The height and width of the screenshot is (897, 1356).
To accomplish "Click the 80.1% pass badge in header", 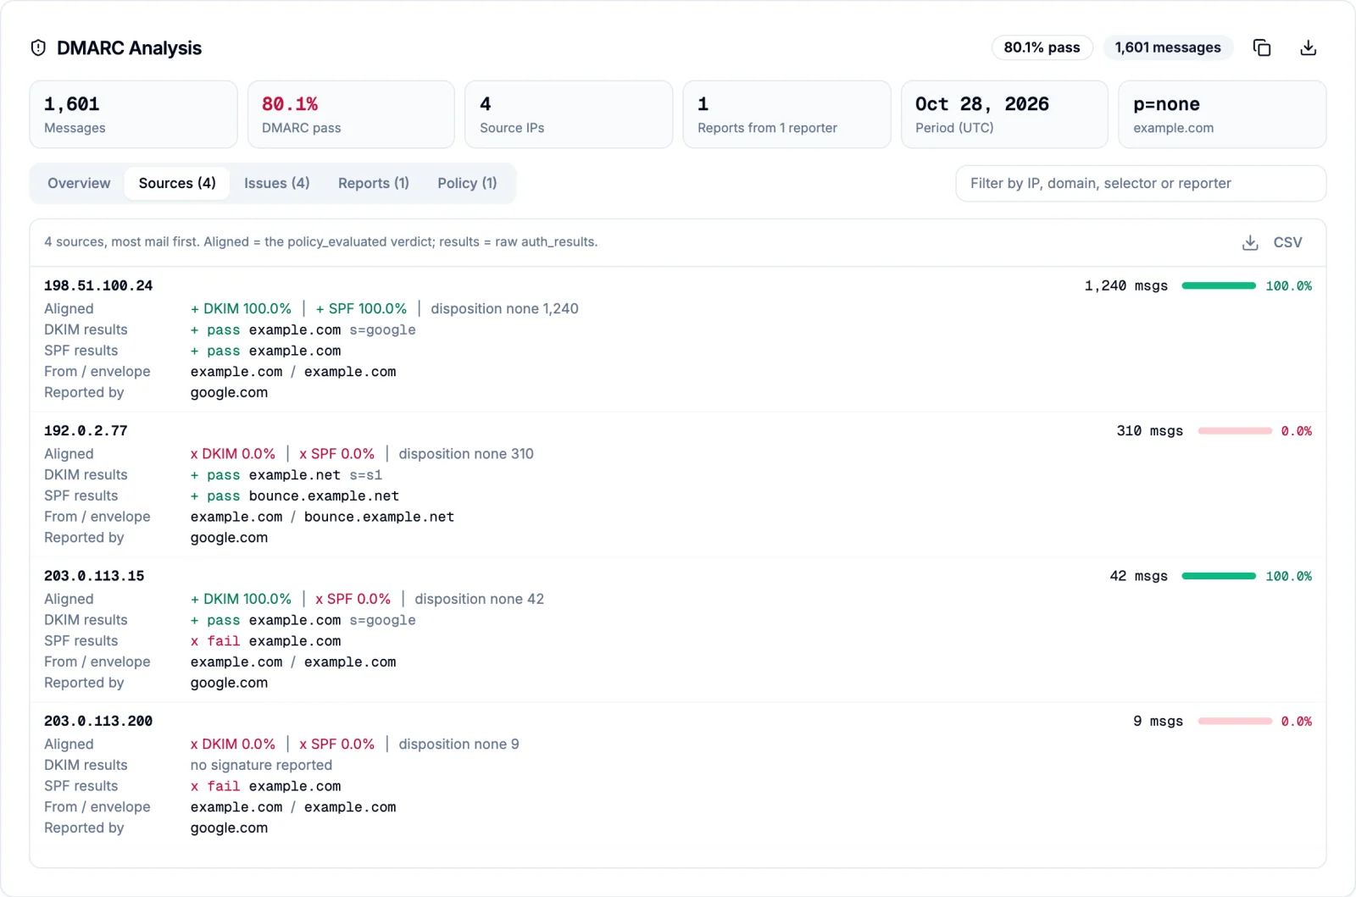I will coord(1042,47).
